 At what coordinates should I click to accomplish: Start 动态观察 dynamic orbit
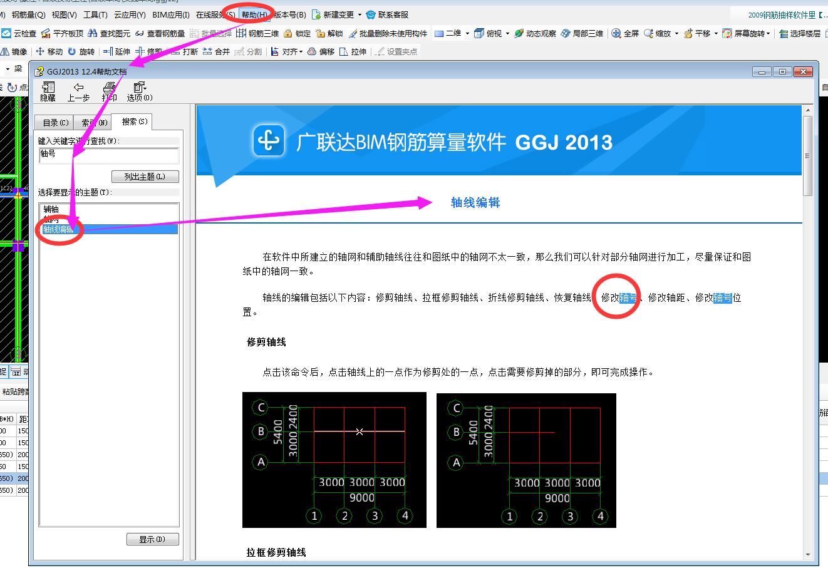535,33
